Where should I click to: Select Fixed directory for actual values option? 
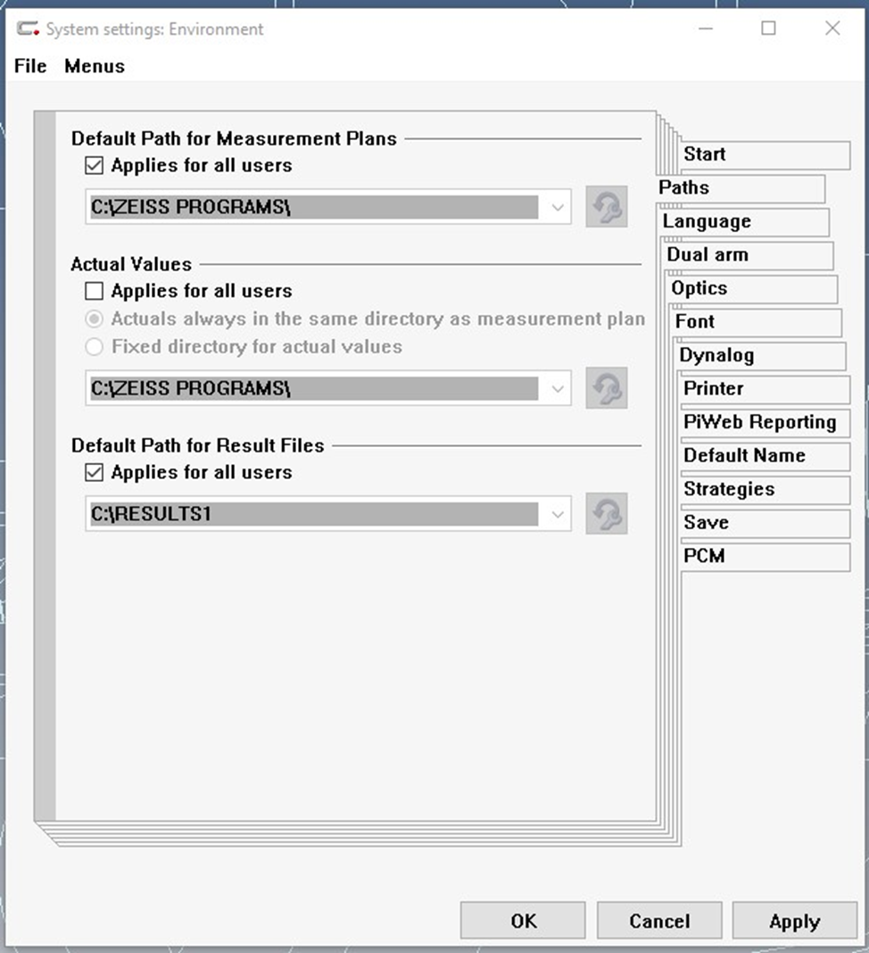click(x=95, y=346)
